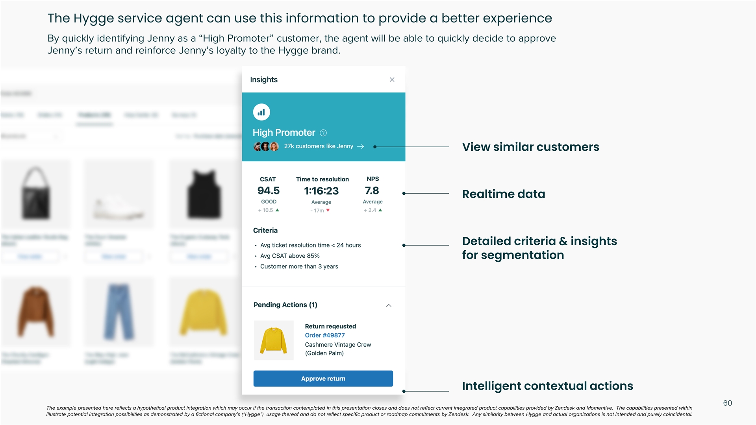
Task: Click the NPS 7.8 score
Action: point(372,191)
